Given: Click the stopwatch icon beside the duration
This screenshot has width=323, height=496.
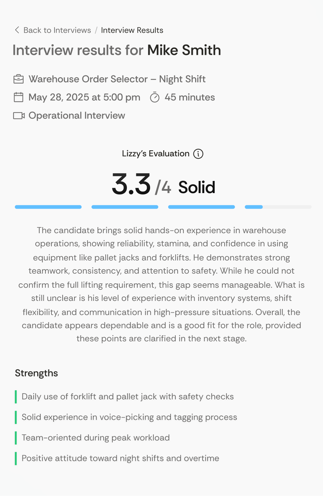Looking at the screenshot, I should pos(155,97).
